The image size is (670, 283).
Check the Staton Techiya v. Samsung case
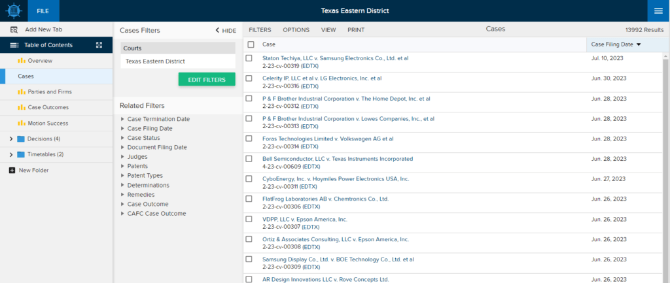(249, 58)
